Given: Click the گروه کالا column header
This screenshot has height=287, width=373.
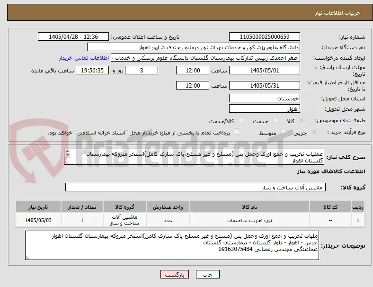Looking at the screenshot, I should (124, 207).
